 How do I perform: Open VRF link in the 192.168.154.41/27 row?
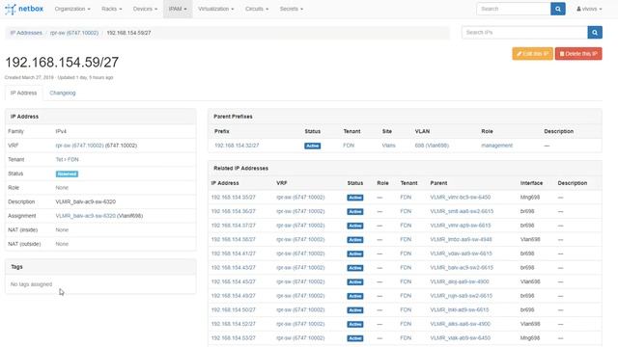click(300, 254)
